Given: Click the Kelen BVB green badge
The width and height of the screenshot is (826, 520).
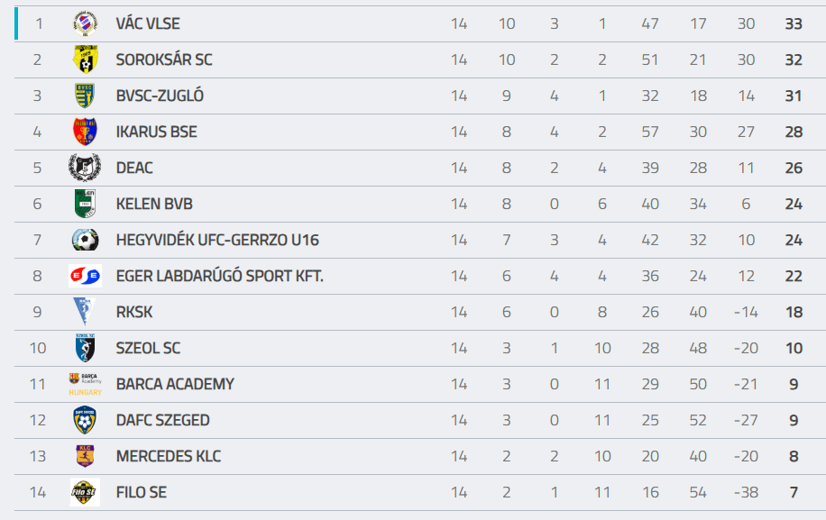Looking at the screenshot, I should [x=85, y=204].
